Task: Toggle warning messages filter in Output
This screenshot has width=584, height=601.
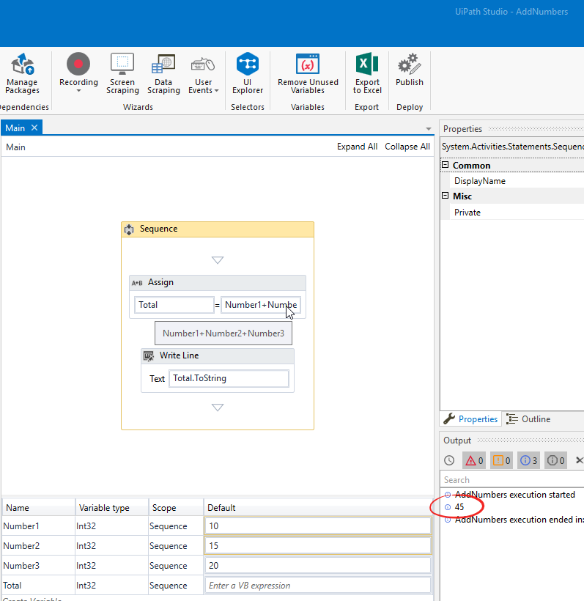Action: pos(501,460)
